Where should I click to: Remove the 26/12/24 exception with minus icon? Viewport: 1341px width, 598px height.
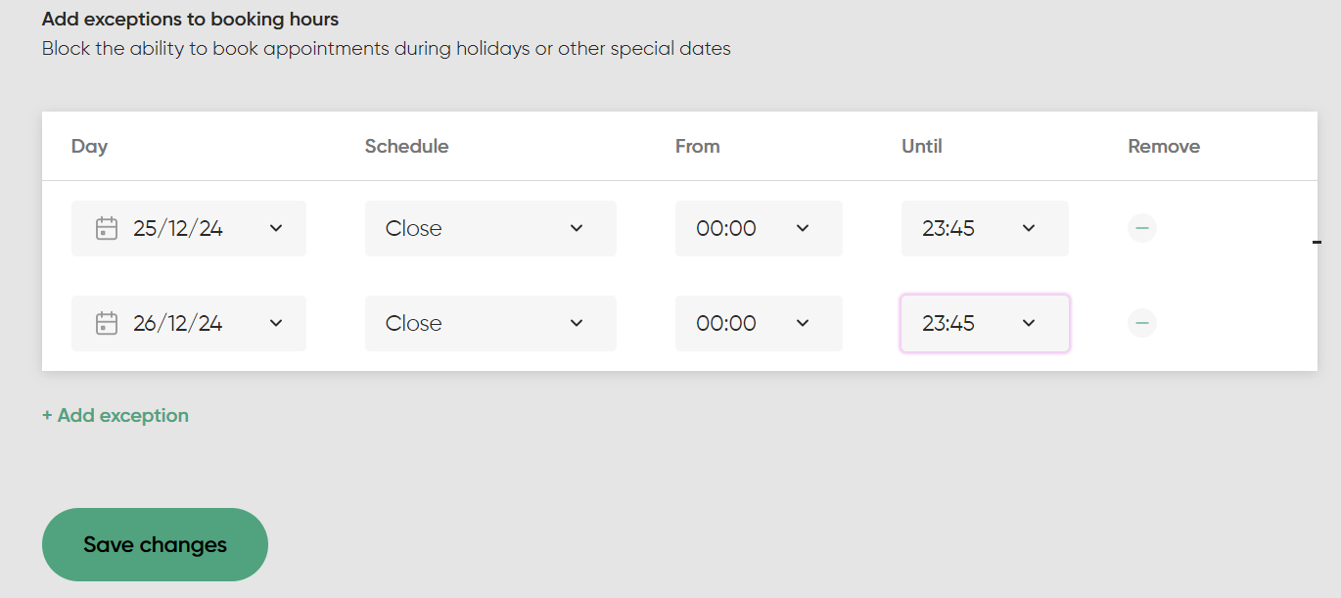(1141, 323)
